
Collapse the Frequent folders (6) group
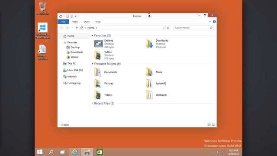pyautogui.click(x=92, y=64)
